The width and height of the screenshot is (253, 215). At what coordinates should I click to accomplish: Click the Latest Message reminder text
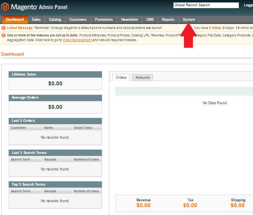[98, 28]
